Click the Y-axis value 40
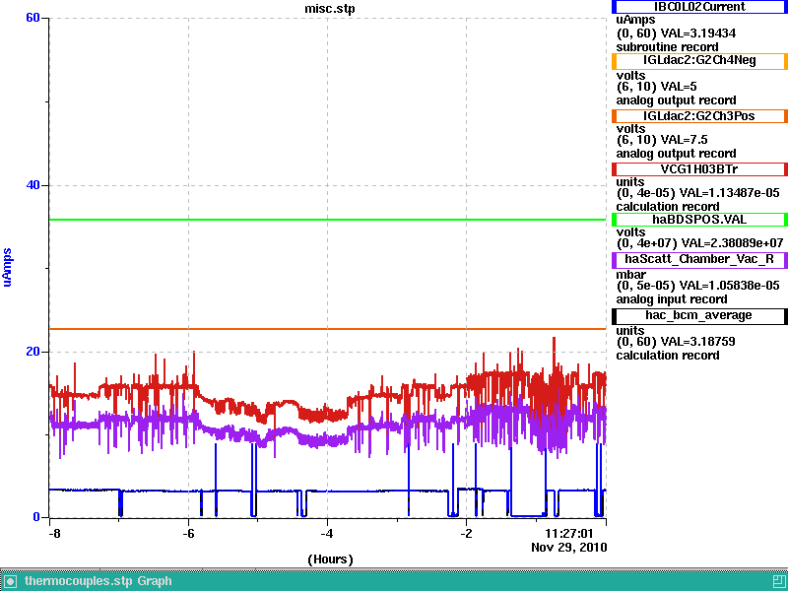The height and width of the screenshot is (591, 788). [x=33, y=185]
